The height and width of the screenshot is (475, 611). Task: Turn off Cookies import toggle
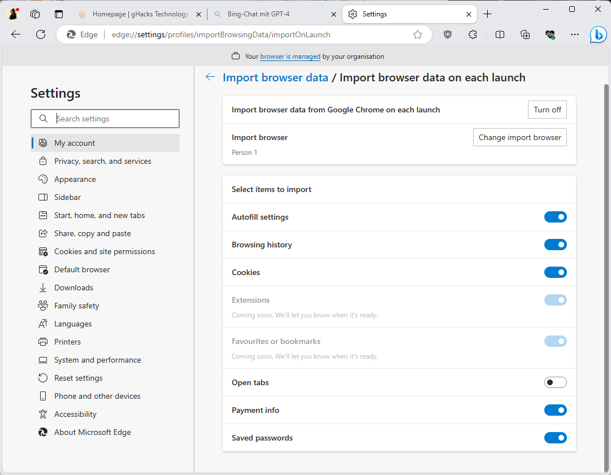click(555, 272)
